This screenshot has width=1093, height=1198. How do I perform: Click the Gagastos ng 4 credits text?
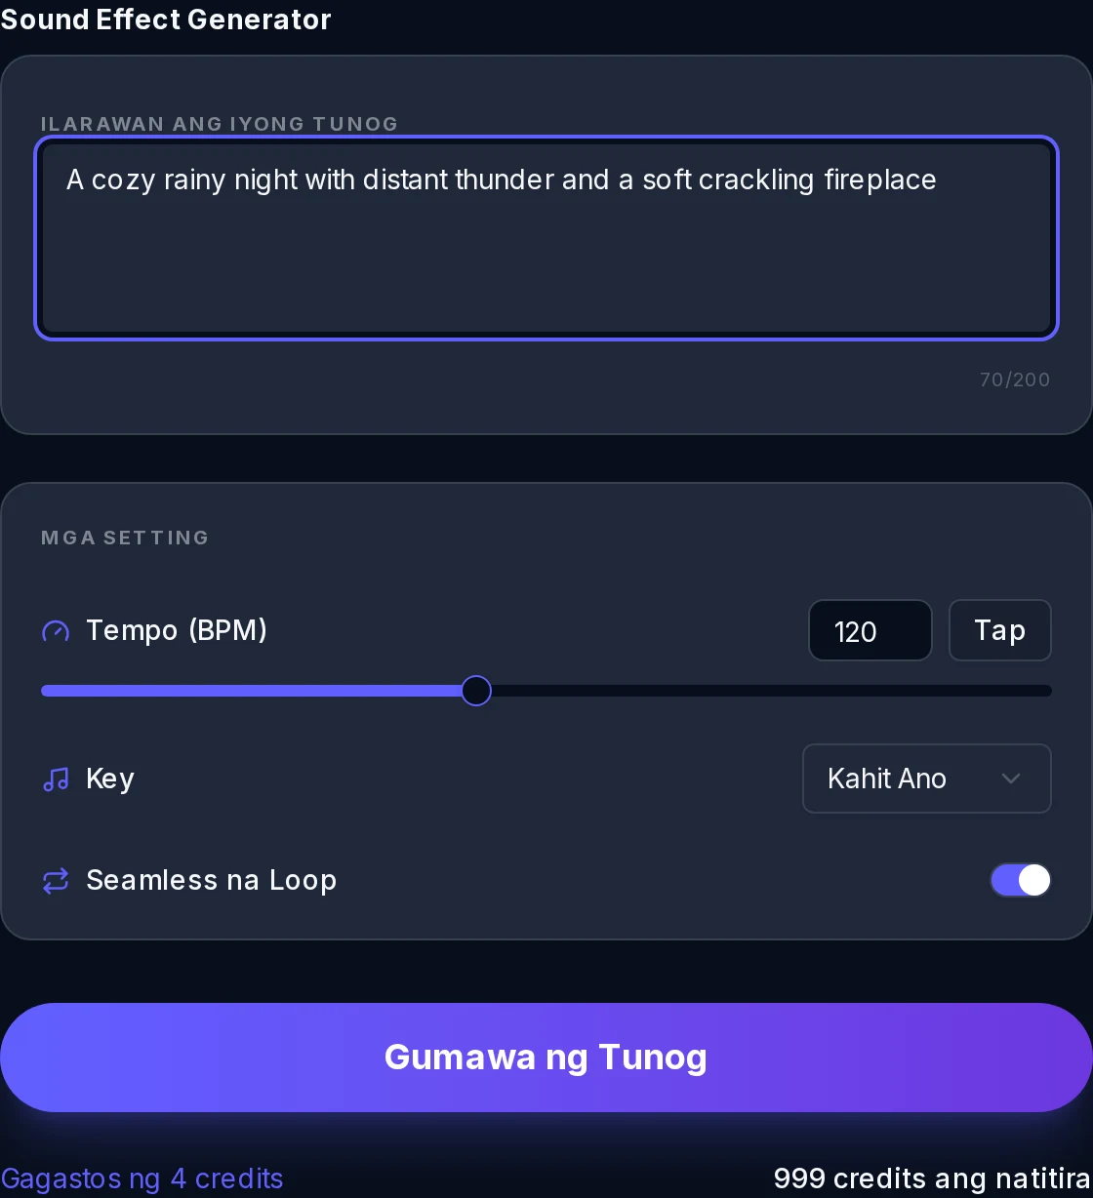[142, 1178]
